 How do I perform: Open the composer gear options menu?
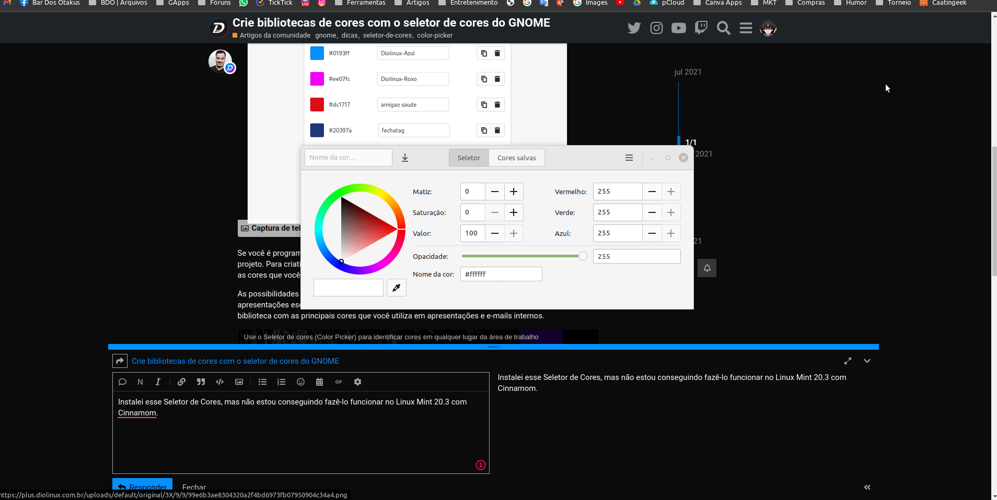pos(357,382)
